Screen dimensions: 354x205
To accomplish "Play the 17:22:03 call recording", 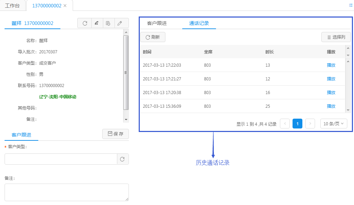I will tap(331, 65).
